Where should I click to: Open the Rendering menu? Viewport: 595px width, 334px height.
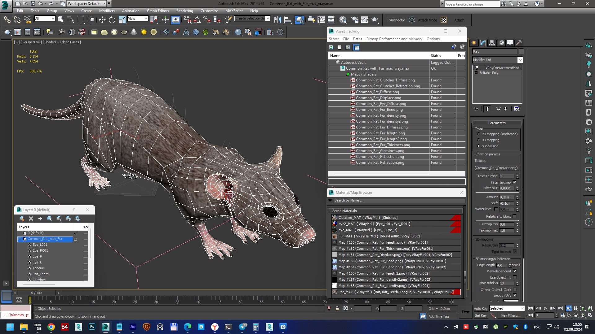(184, 11)
